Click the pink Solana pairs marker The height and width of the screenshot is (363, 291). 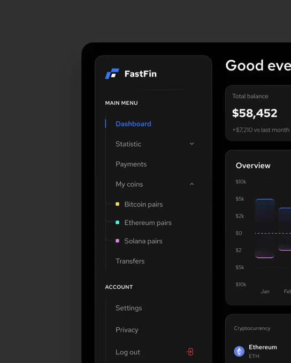[x=118, y=241]
